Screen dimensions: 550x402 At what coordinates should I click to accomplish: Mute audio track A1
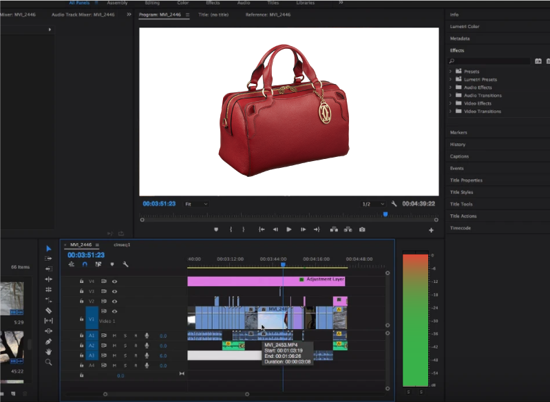(x=114, y=336)
